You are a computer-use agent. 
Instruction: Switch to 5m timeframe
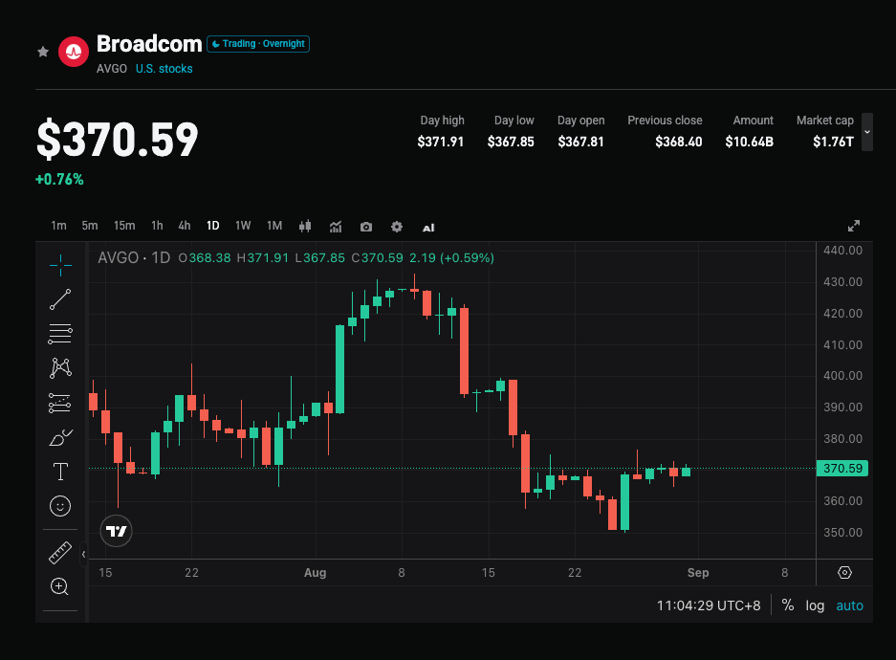click(90, 226)
